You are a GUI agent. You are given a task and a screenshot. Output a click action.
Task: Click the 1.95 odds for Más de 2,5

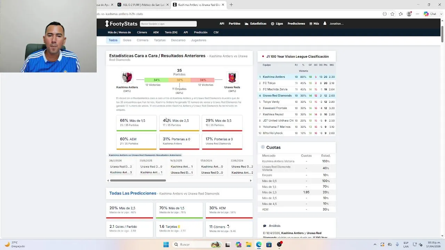[306, 192]
